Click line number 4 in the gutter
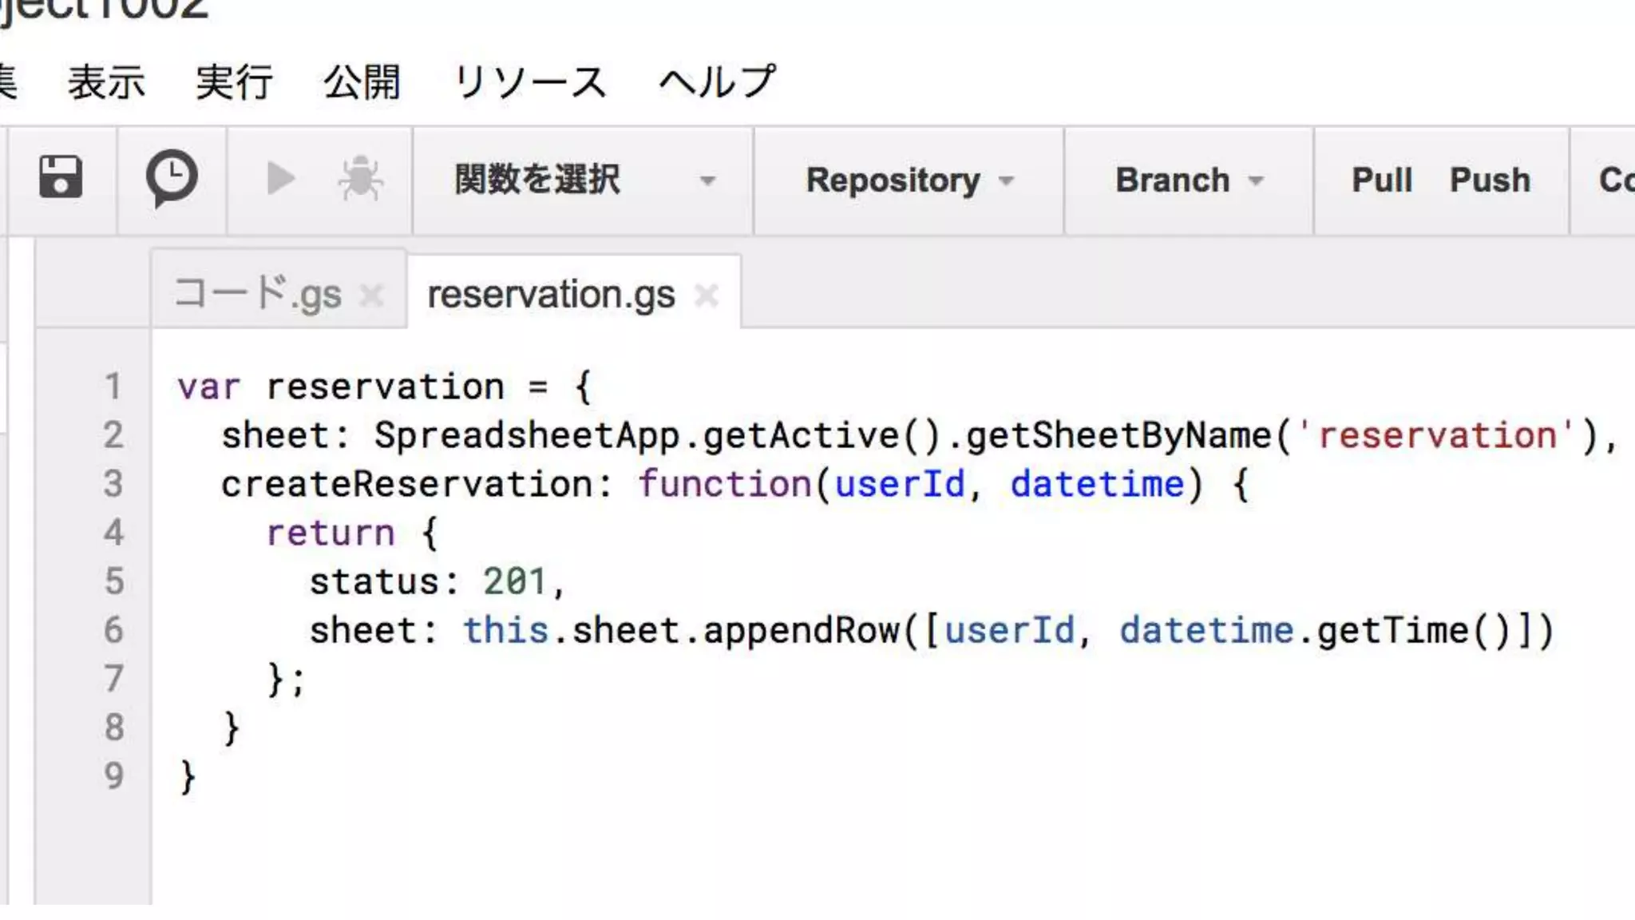The width and height of the screenshot is (1635, 920). 113,533
